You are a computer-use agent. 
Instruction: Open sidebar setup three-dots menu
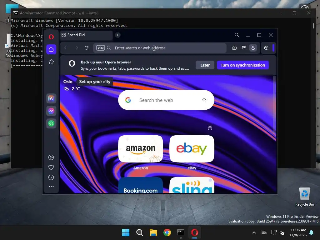(x=51, y=187)
